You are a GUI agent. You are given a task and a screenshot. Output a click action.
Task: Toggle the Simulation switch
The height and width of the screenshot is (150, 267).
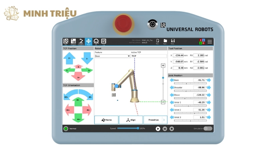(208, 128)
